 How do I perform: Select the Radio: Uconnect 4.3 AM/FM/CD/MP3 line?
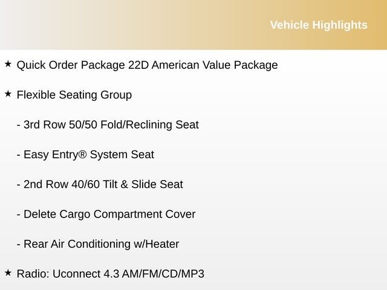pos(111,274)
